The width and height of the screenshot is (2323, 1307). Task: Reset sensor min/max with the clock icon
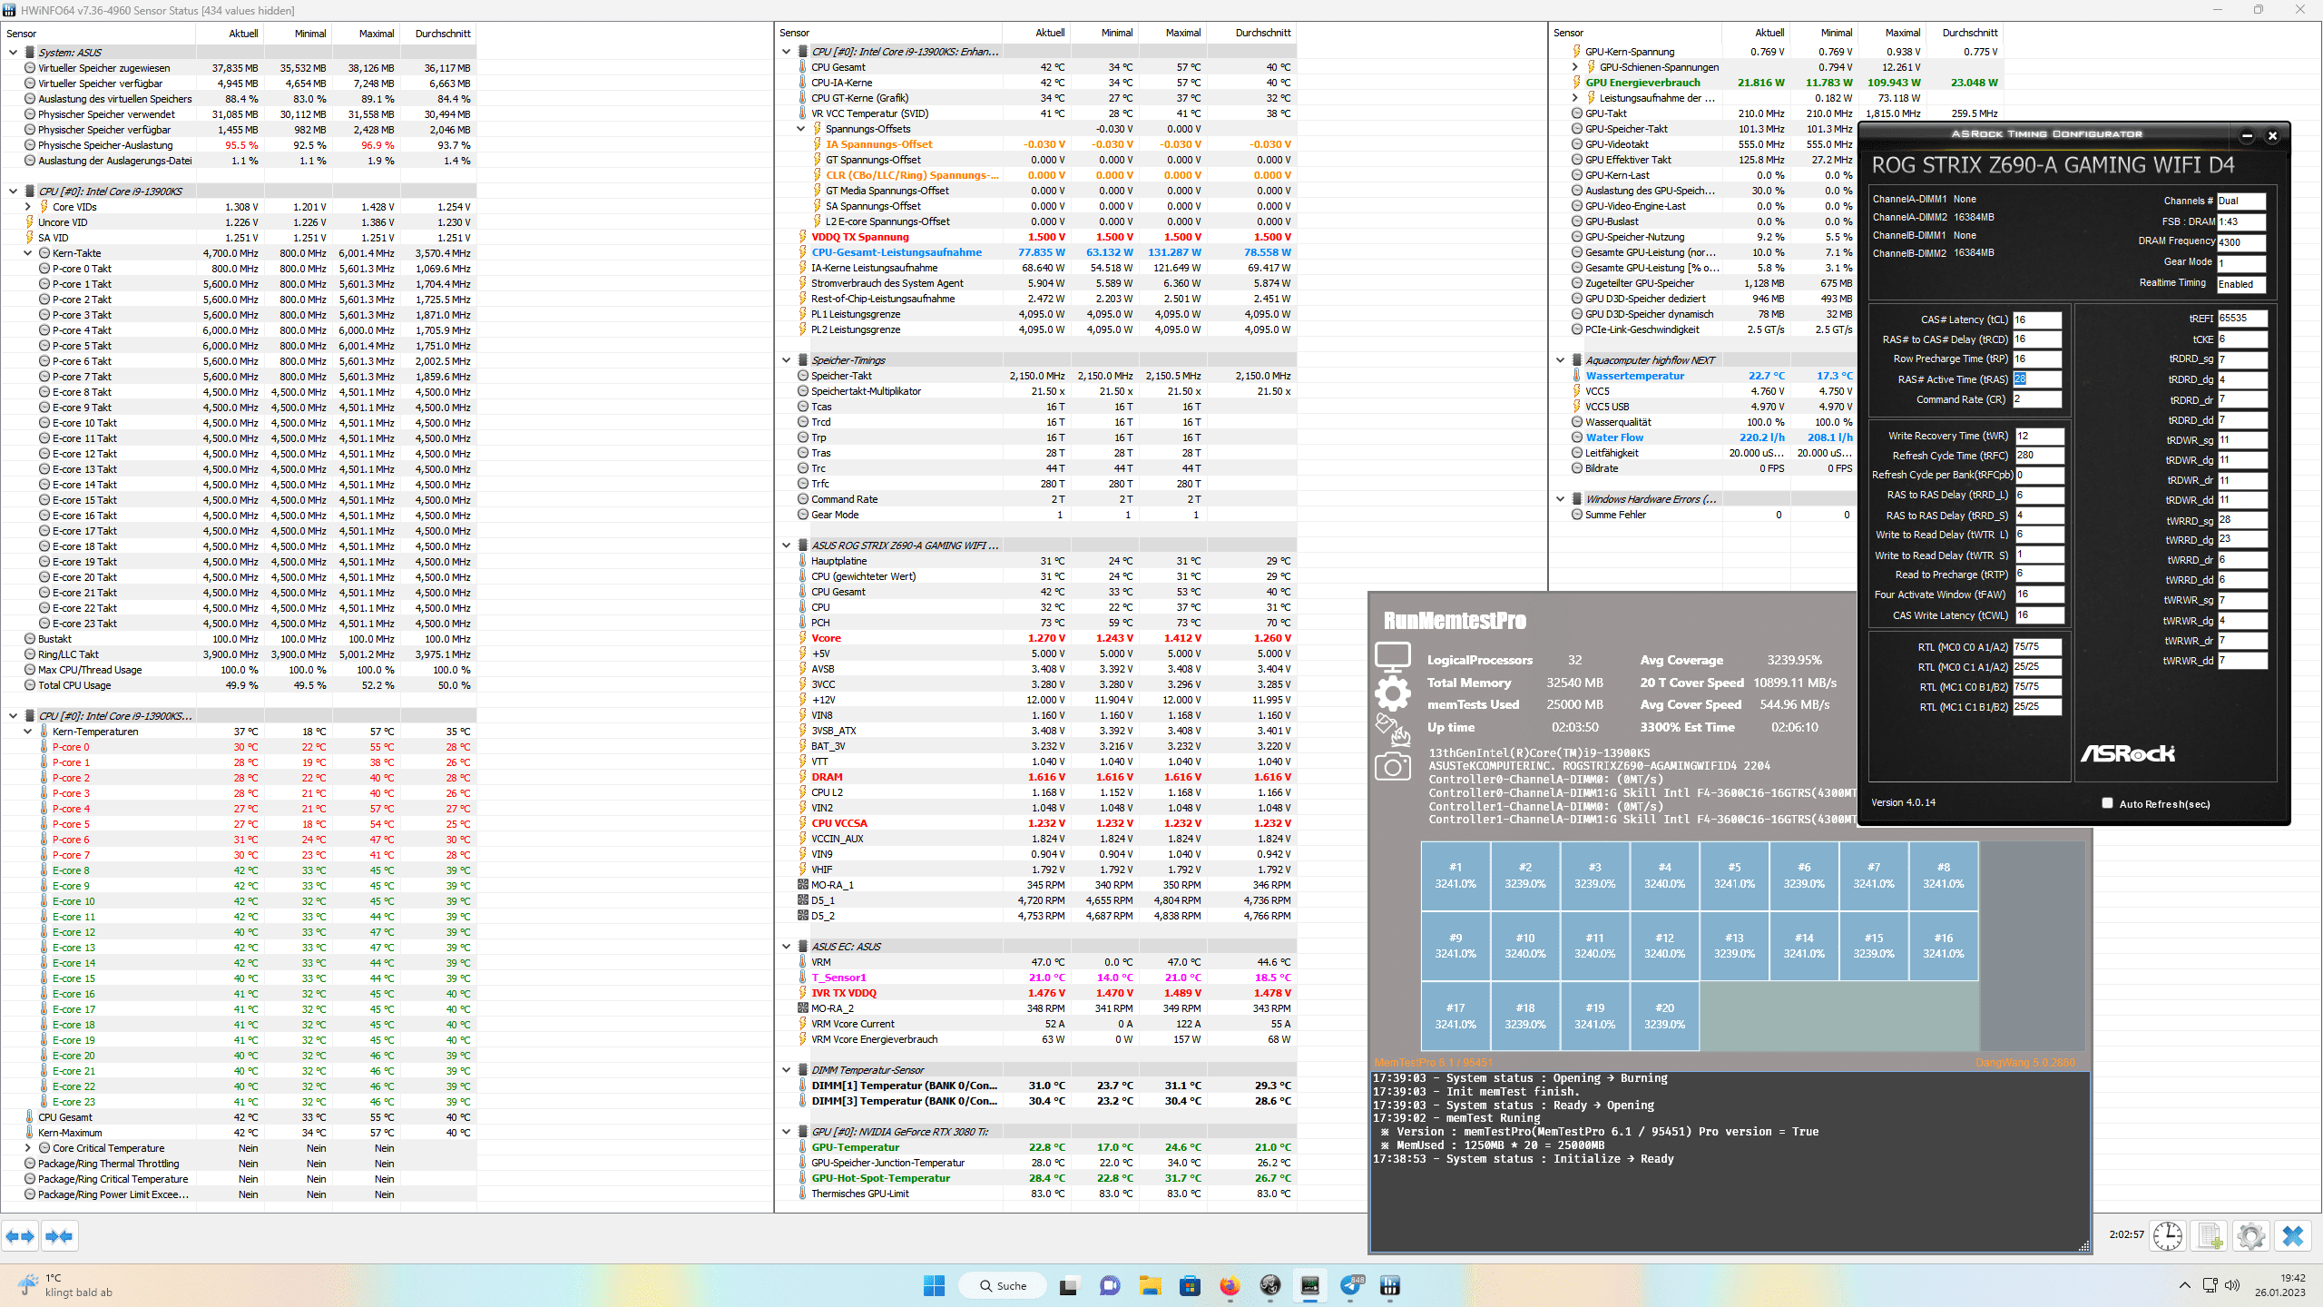(x=2168, y=1235)
